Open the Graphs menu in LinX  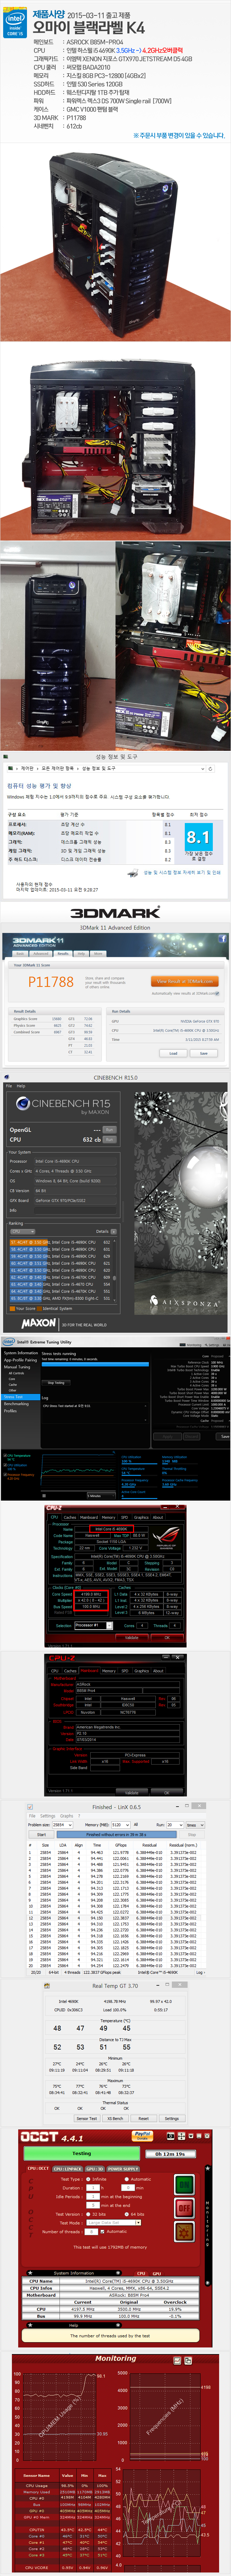[67, 1816]
